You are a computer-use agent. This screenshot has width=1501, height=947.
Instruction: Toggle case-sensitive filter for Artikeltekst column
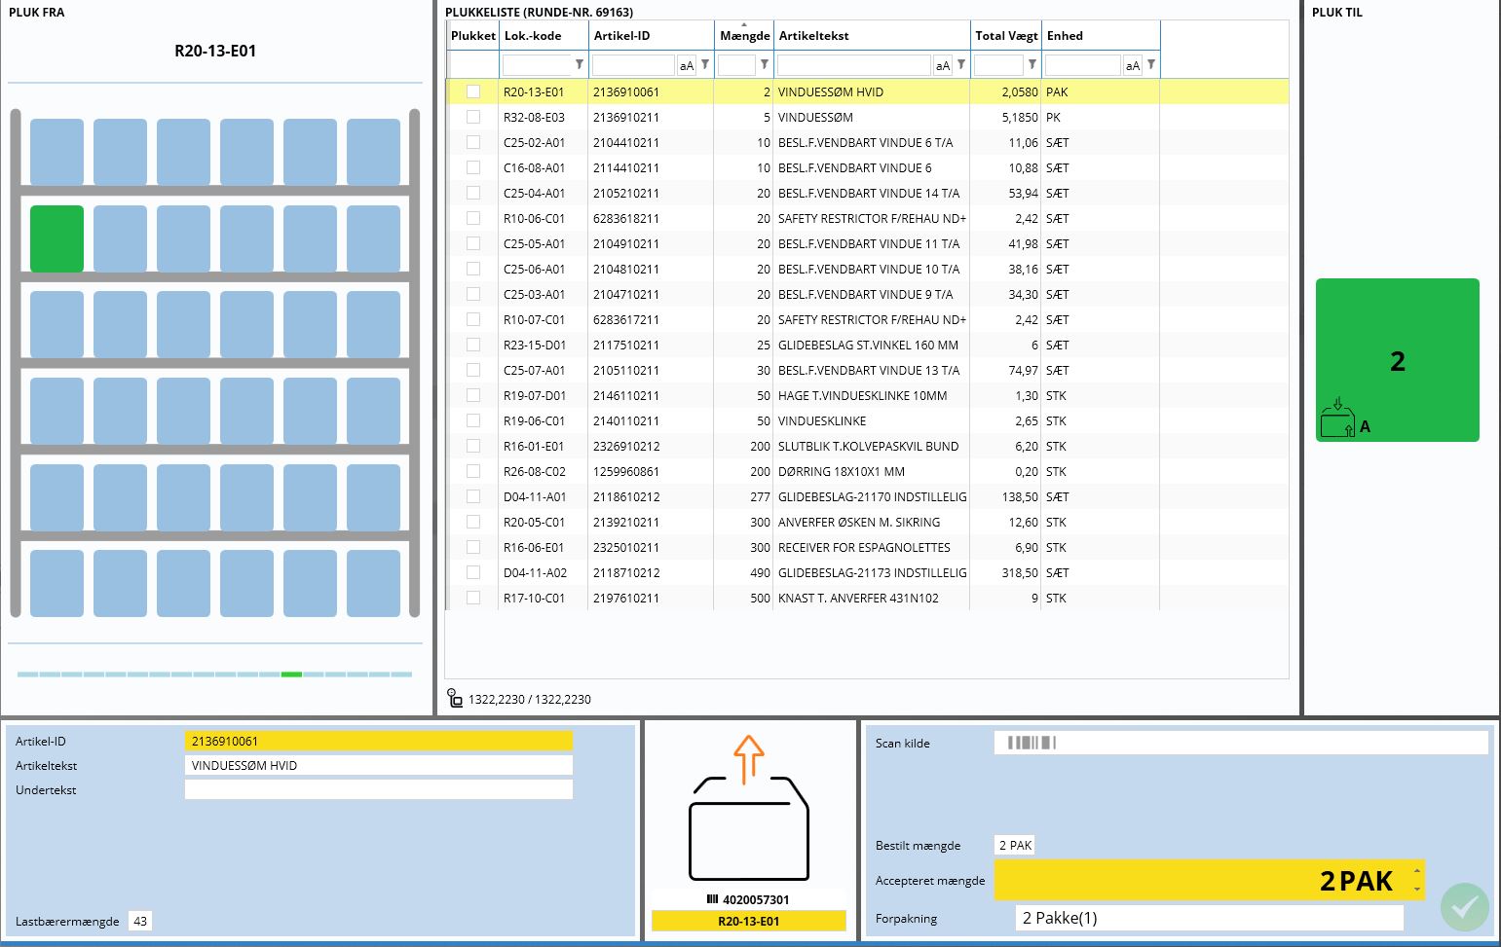942,65
